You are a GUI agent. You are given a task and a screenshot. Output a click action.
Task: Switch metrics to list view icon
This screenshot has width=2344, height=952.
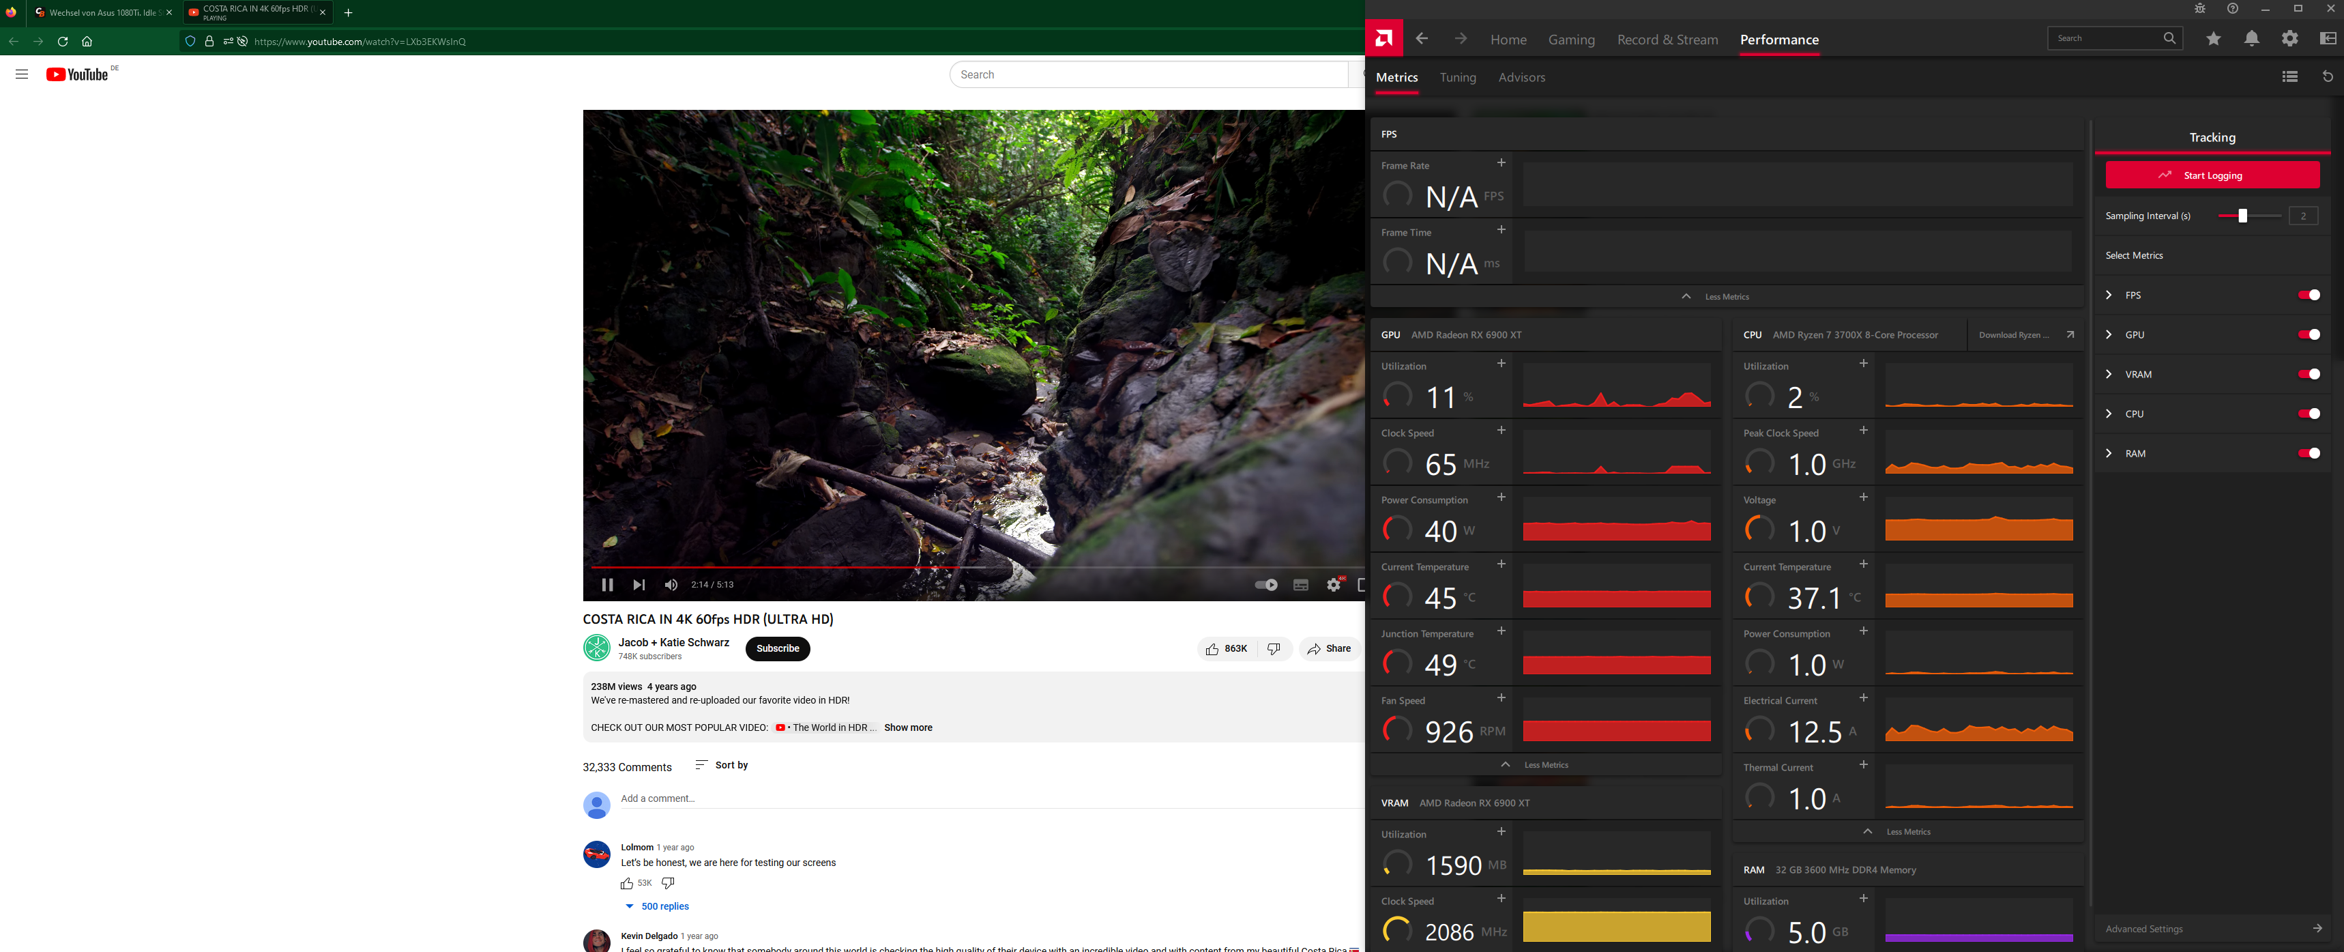coord(2289,76)
